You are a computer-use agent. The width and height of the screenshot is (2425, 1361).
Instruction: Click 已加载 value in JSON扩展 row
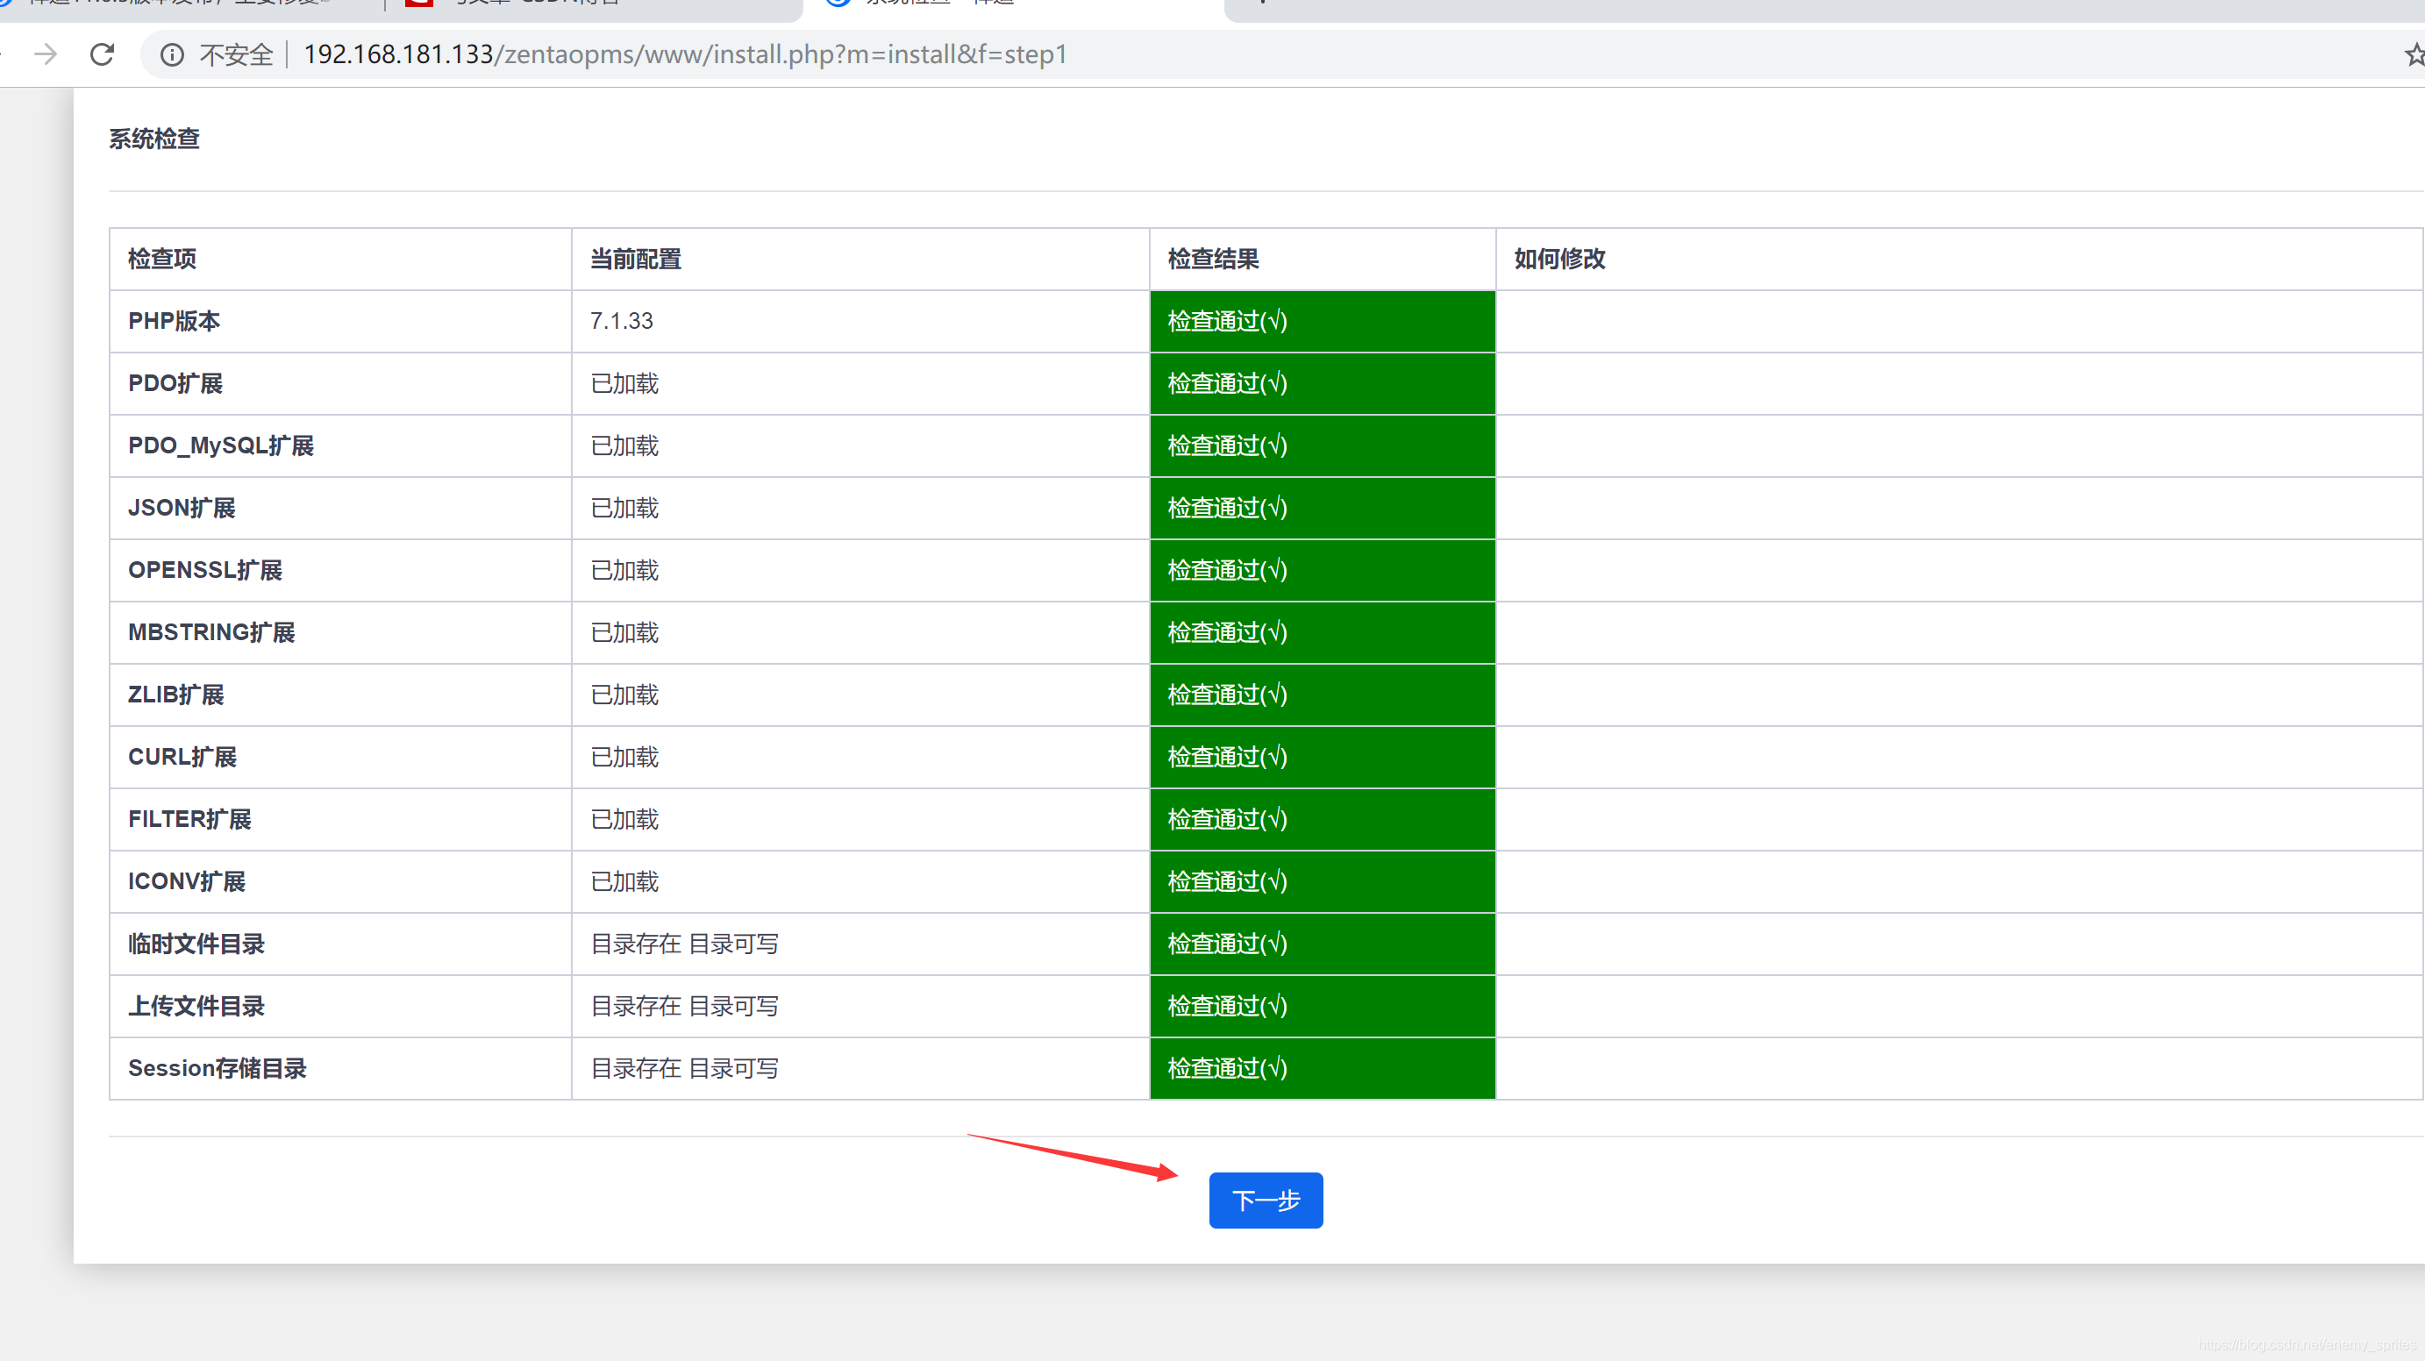pyautogui.click(x=624, y=508)
